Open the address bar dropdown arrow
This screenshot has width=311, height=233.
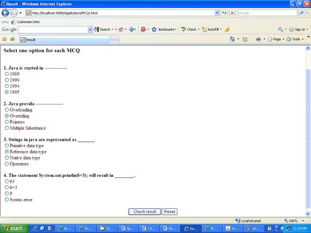tap(217, 13)
